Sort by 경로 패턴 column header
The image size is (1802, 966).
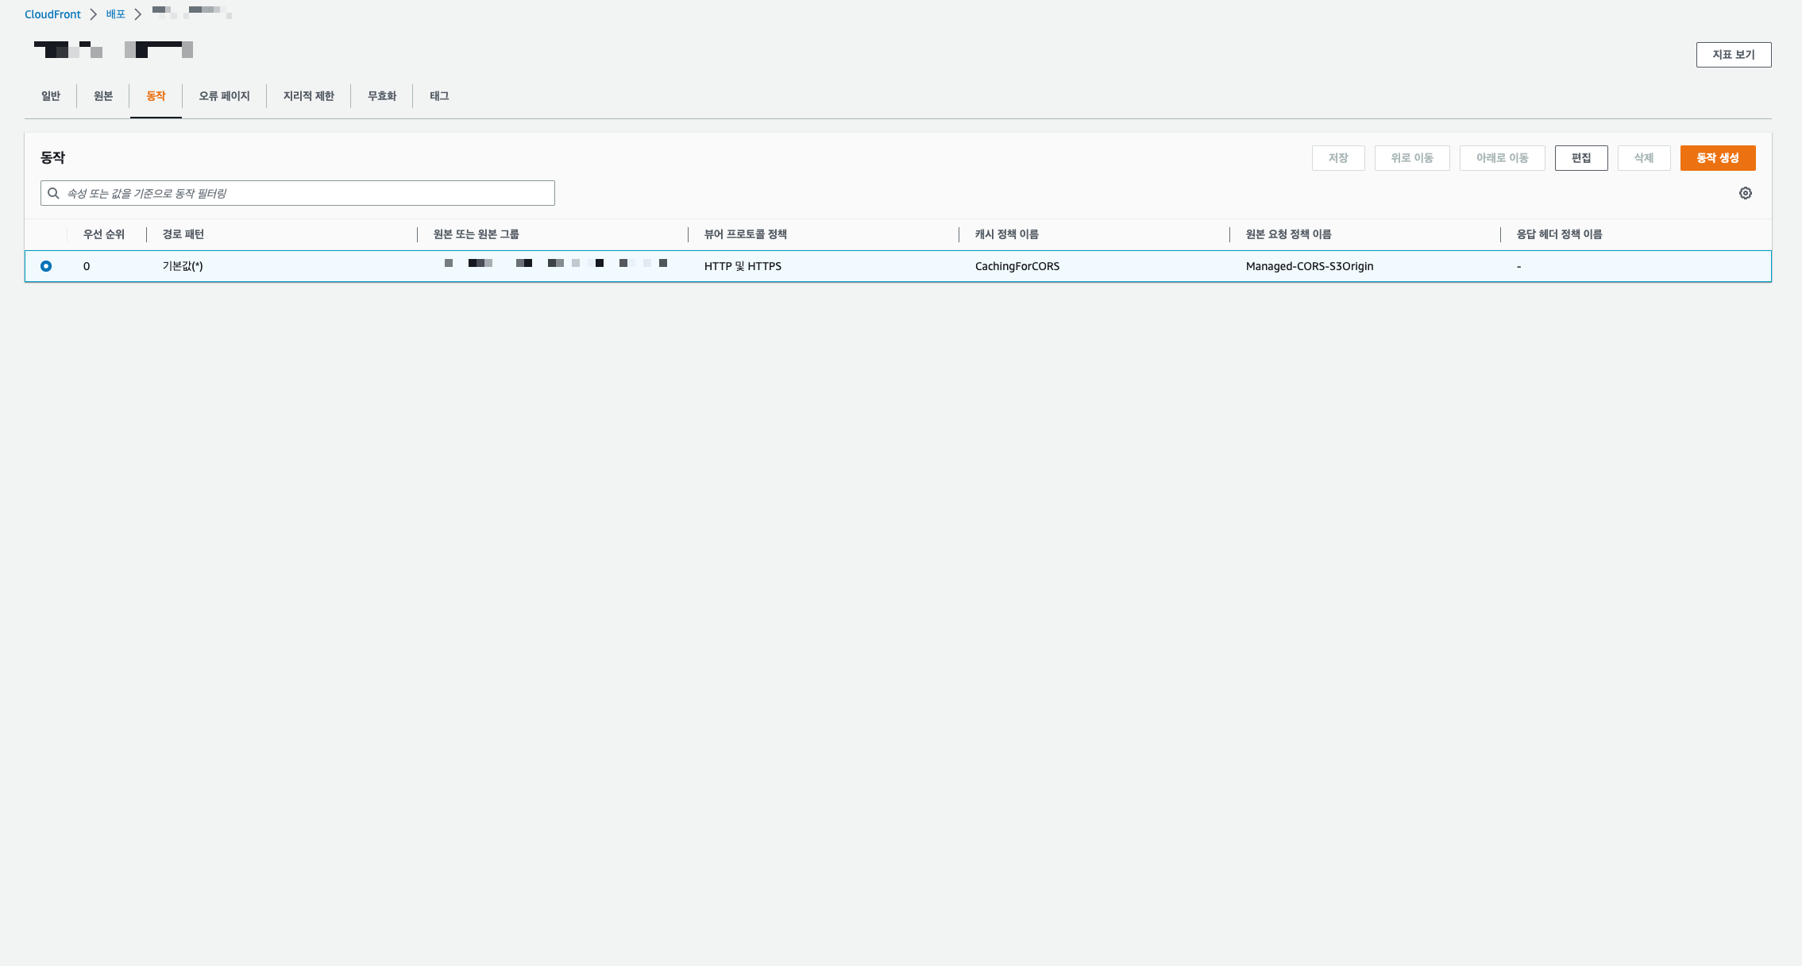183,234
